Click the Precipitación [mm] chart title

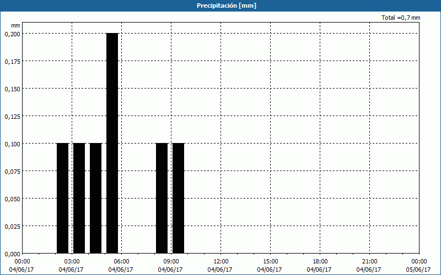(x=227, y=5)
